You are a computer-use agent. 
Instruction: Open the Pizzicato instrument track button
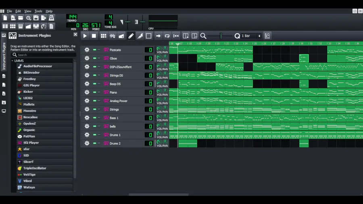point(123,50)
